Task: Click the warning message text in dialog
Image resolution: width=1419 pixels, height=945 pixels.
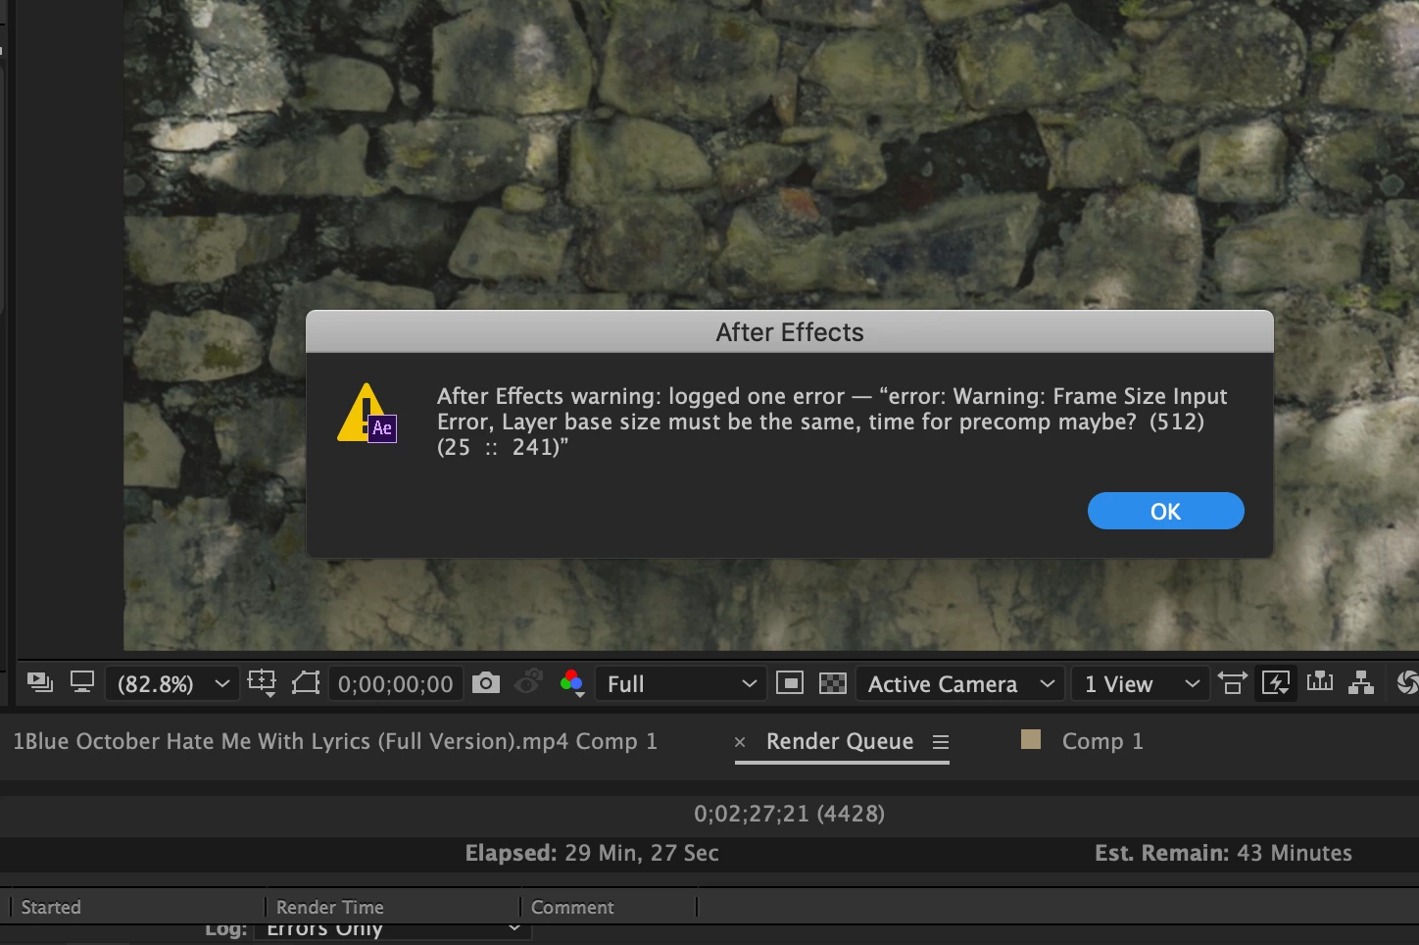Action: coord(832,422)
